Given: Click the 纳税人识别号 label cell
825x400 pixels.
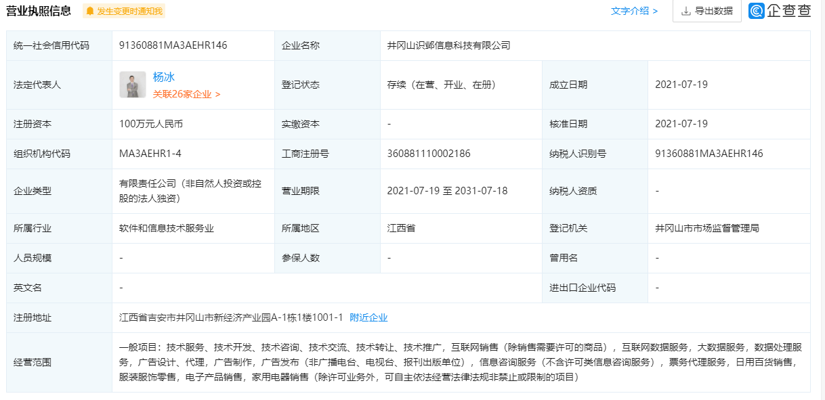Looking at the screenshot, I should coord(595,154).
